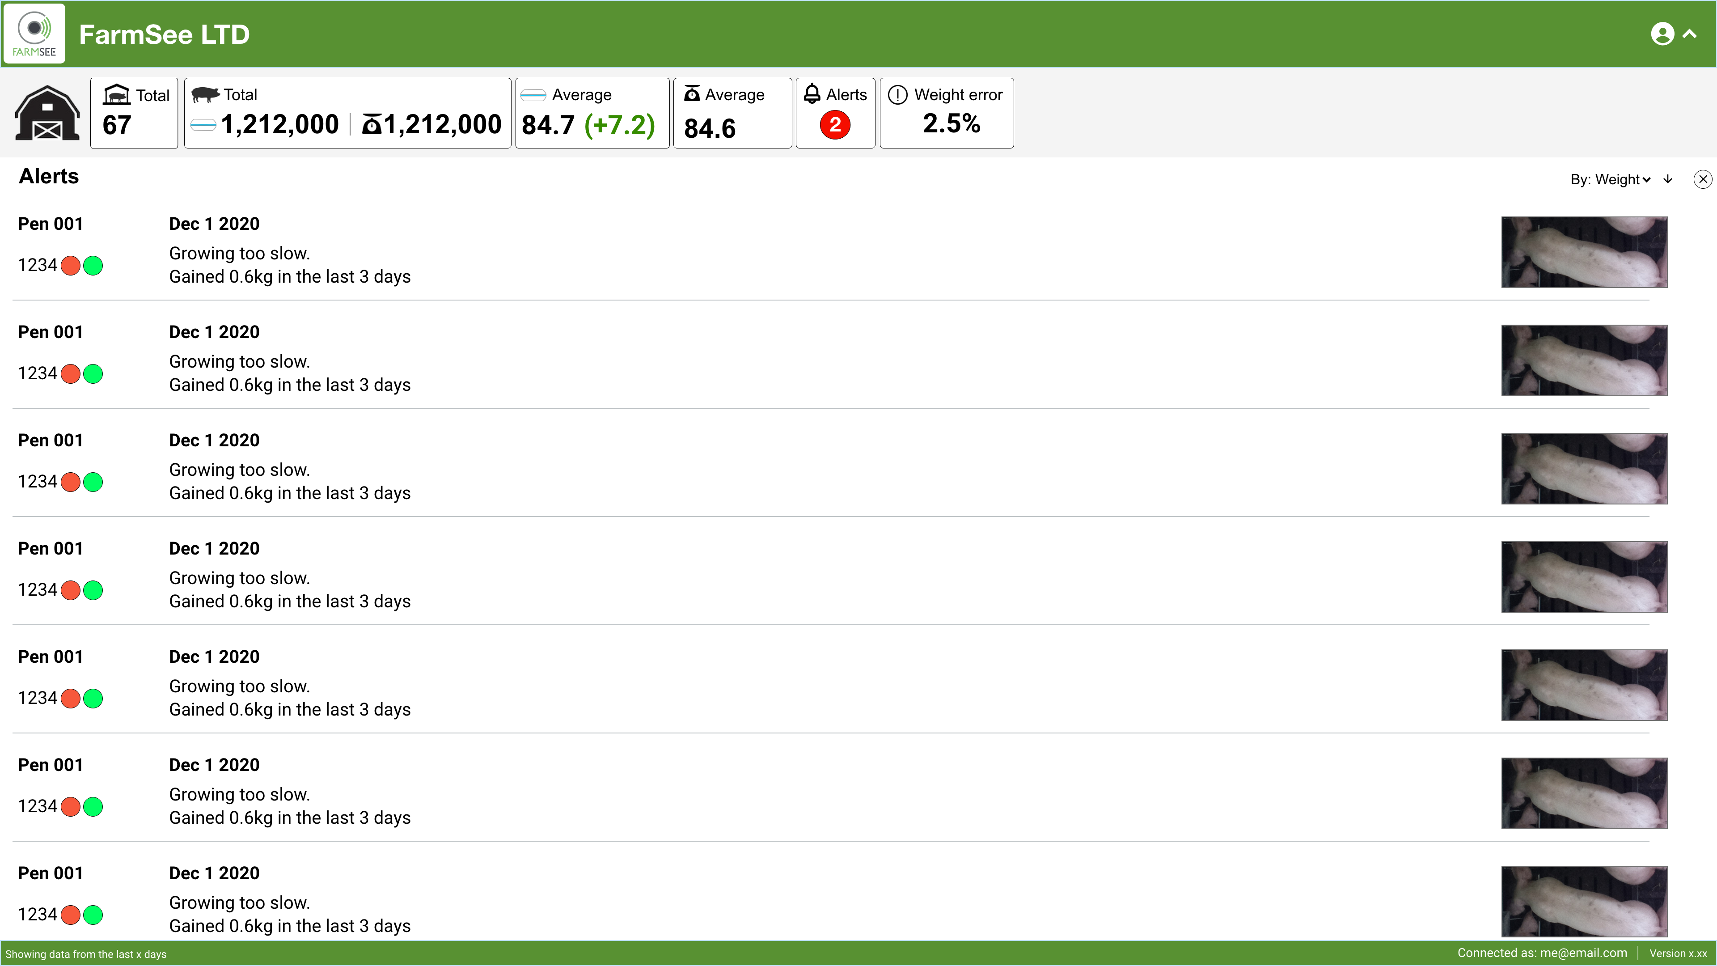The image size is (1717, 966).
Task: Click the scale icon next to Average
Action: pyautogui.click(x=692, y=93)
